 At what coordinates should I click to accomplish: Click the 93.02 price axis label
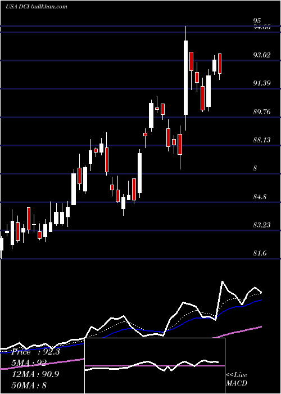click(262, 55)
